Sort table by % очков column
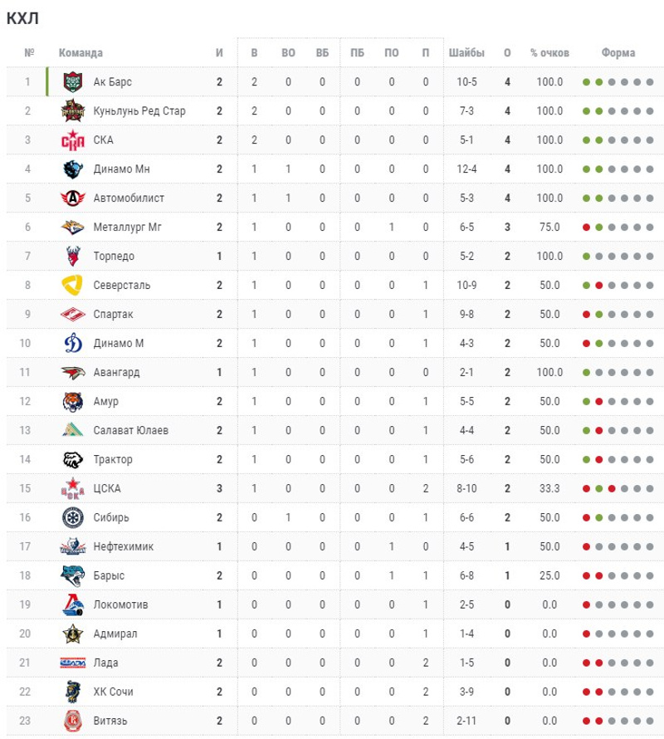Screen dimensions: 664x739 [549, 53]
